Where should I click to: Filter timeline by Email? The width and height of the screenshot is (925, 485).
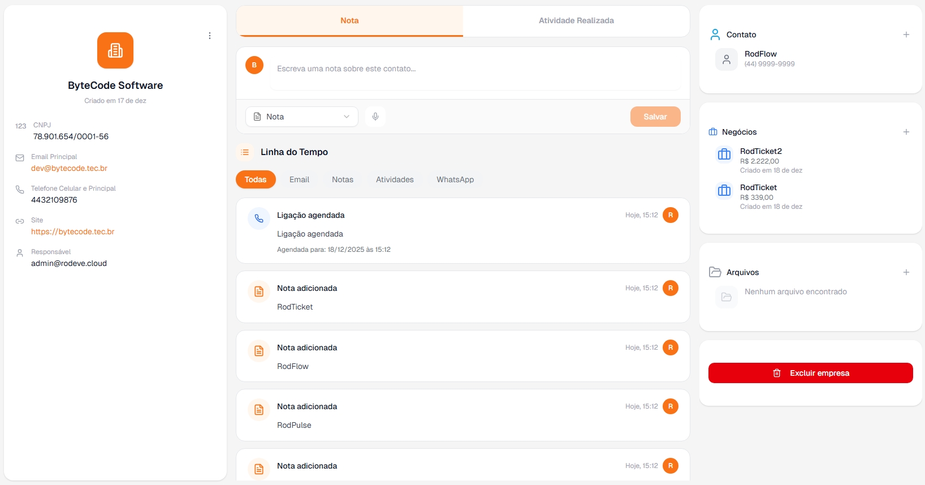click(x=299, y=179)
